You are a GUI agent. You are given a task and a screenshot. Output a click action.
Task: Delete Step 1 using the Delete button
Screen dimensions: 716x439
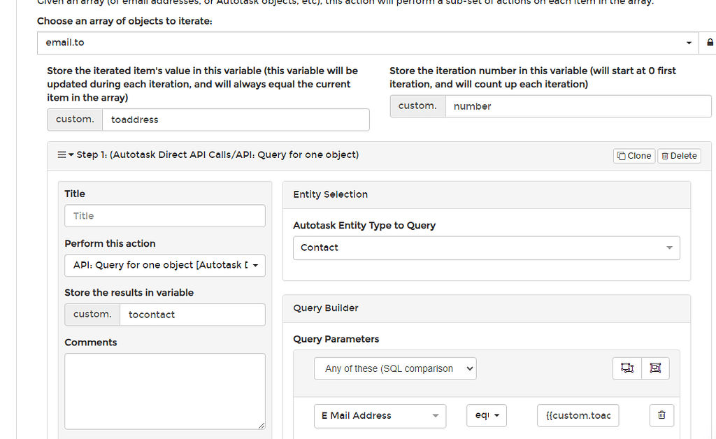click(x=679, y=155)
